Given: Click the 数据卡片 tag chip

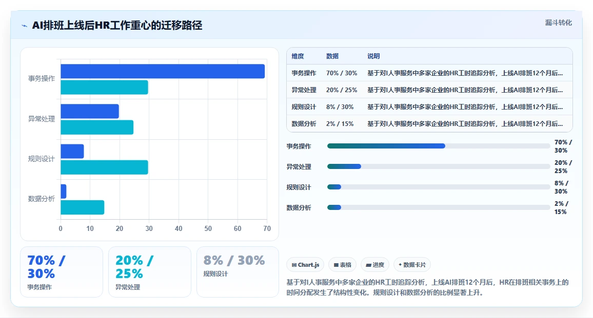Looking at the screenshot, I should click(x=412, y=265).
